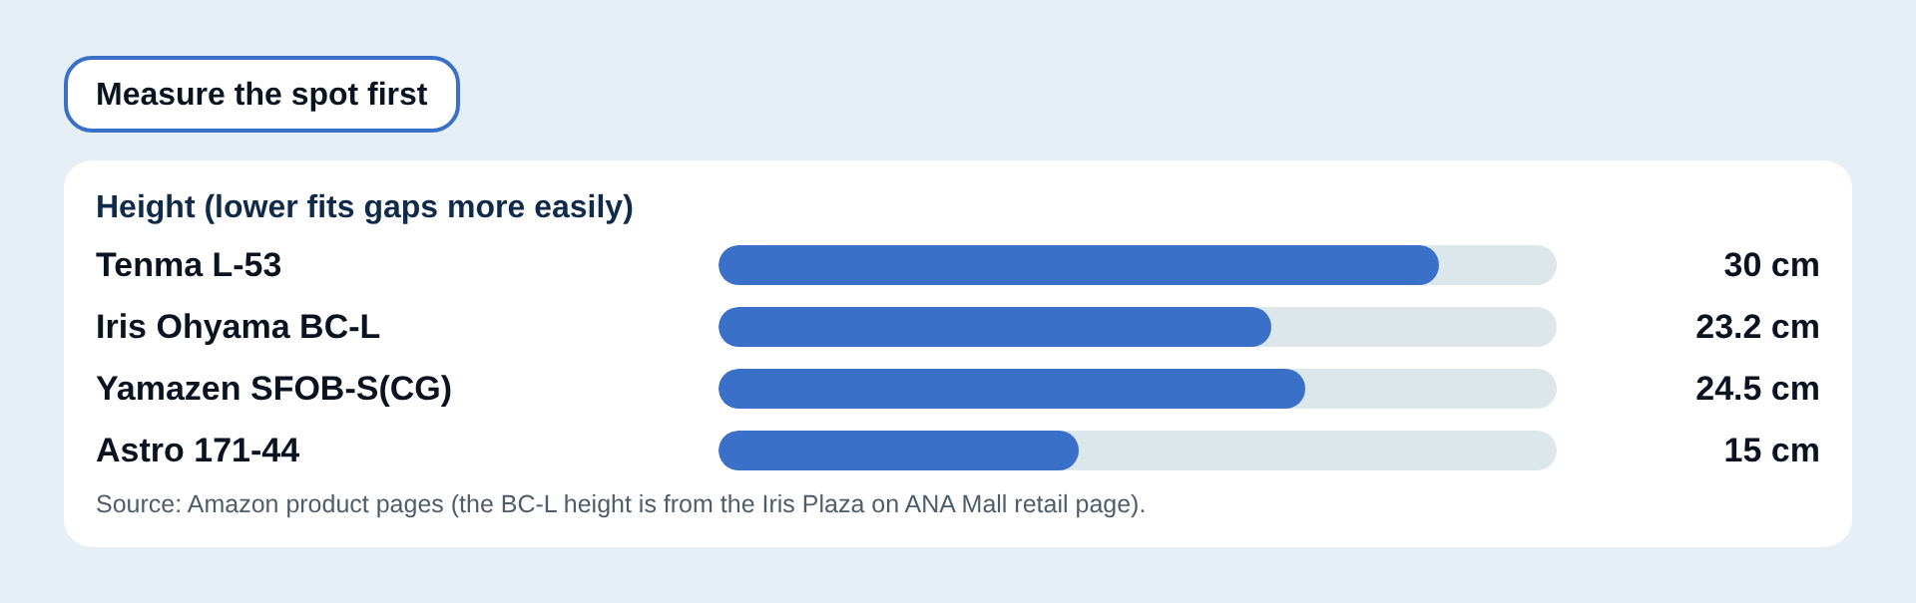The image size is (1916, 603).
Task: Click the unfilled track of Astro 171-44 bar
Action: click(1317, 451)
